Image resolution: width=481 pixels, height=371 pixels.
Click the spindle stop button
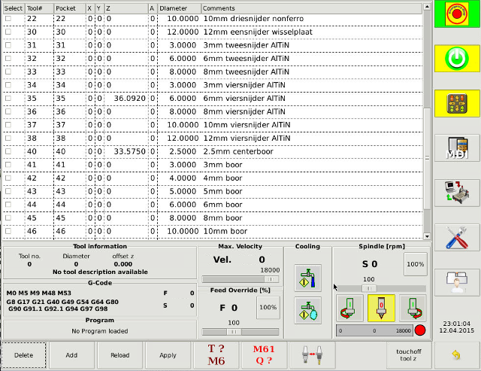[381, 309]
